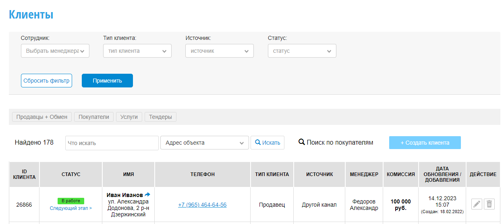
Task: Click the phone number +7 (965) 464-64-56
Action: pos(202,205)
